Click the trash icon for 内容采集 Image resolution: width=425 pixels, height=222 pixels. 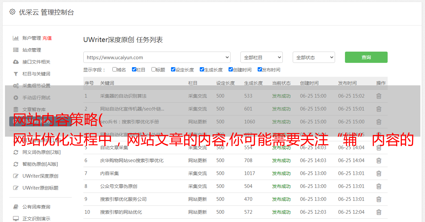tap(379, 173)
